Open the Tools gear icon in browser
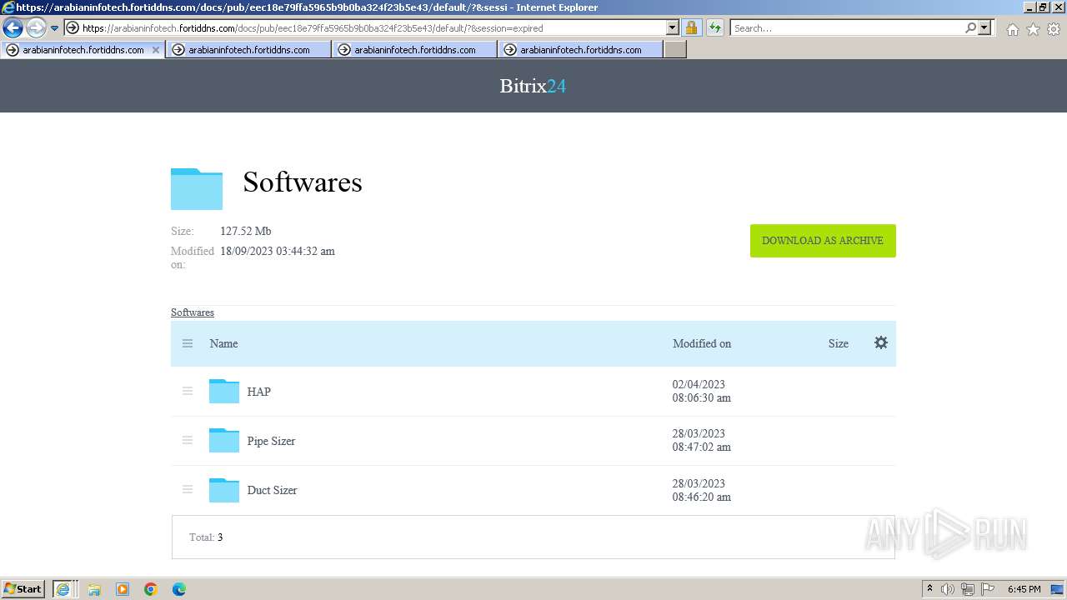 1054,29
